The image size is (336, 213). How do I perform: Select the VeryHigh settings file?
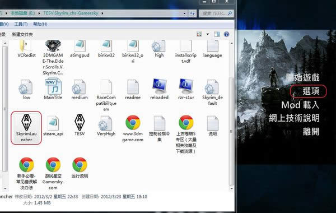[106, 126]
